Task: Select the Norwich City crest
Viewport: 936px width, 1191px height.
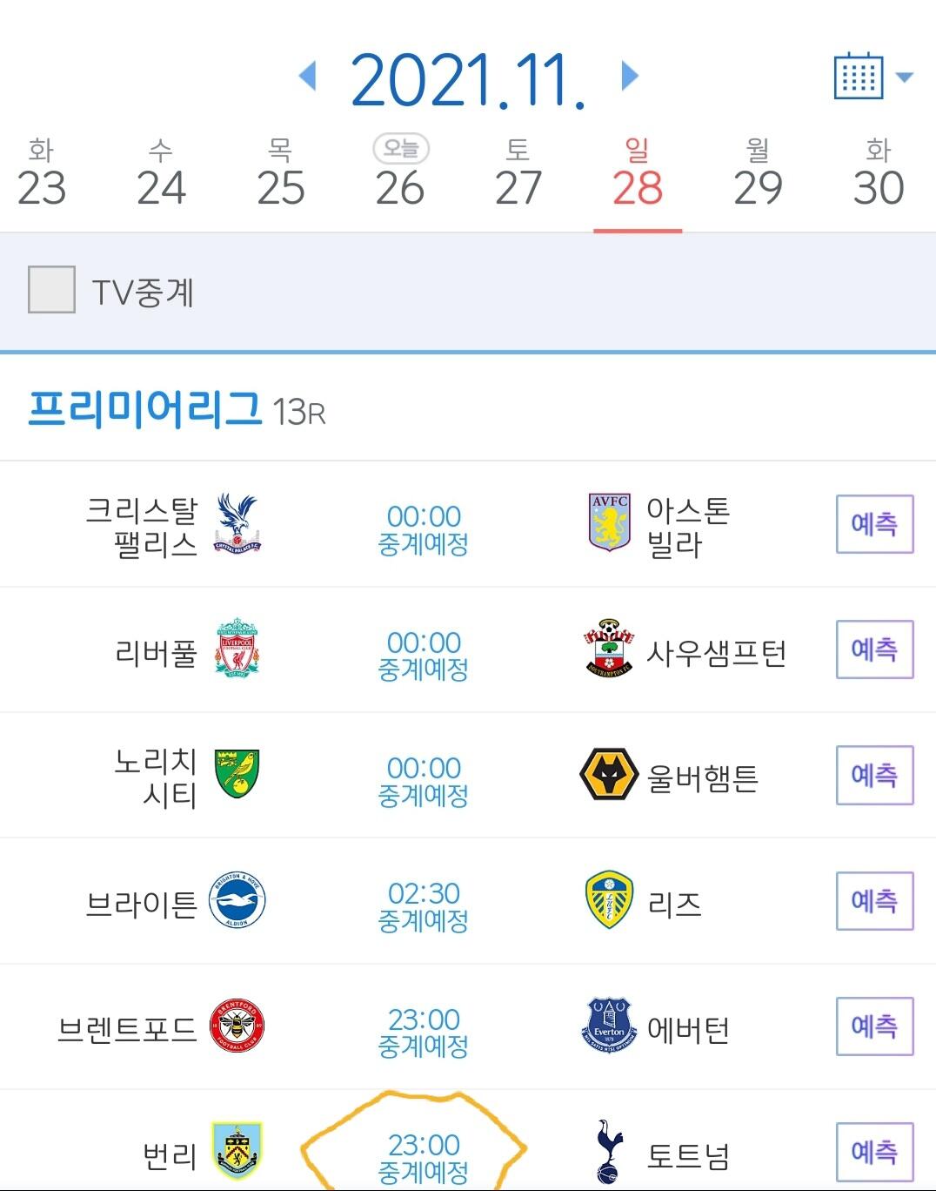Action: (x=237, y=775)
